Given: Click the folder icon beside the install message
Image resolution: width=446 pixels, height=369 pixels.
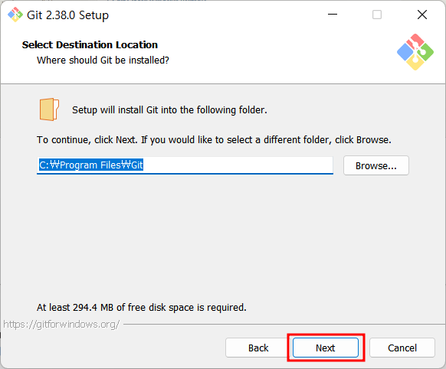Looking at the screenshot, I should tap(49, 109).
